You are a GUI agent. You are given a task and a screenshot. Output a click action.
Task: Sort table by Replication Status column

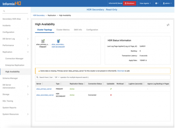coord(85,84)
